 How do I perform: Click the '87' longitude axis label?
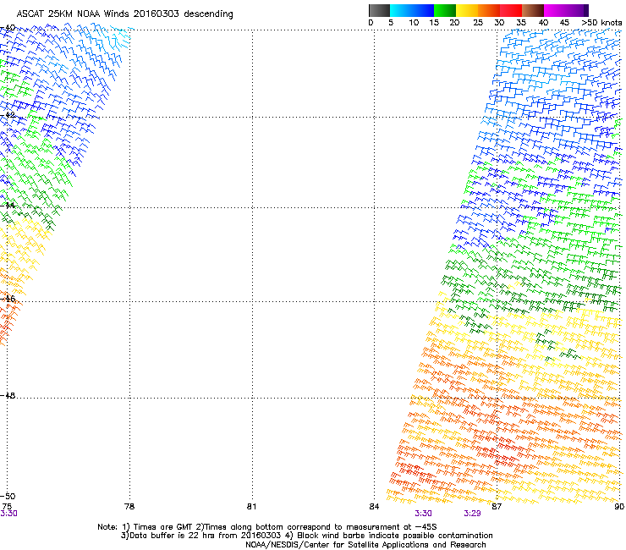497,507
